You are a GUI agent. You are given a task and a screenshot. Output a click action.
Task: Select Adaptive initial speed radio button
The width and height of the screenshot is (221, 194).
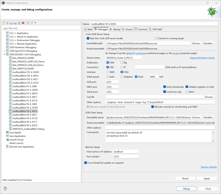point(122,77)
